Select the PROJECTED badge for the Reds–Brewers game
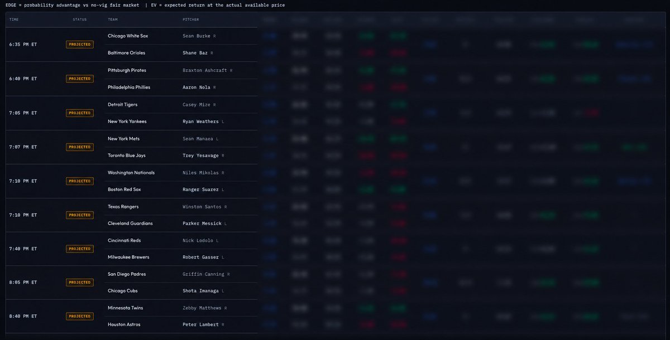Screen dimensions: 670x340 80,249
